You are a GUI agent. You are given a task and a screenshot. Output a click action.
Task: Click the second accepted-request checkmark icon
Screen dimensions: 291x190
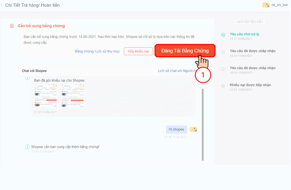point(223,69)
